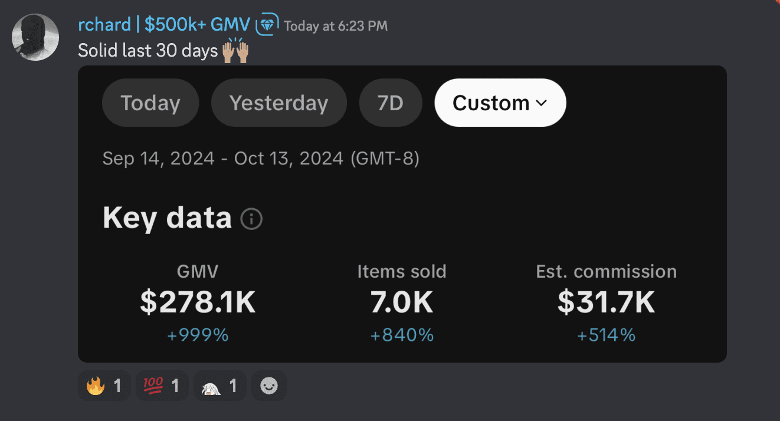The width and height of the screenshot is (780, 421).
Task: Click rchard's profile avatar
Action: 35,37
